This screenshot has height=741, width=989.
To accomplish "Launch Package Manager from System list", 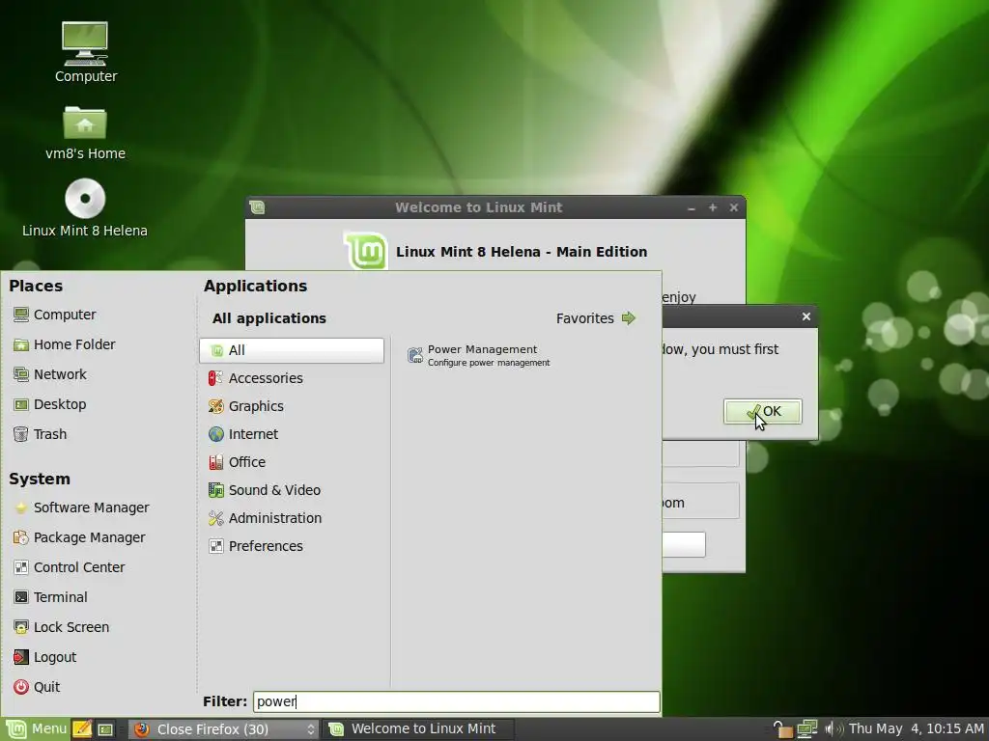I will pos(79,537).
